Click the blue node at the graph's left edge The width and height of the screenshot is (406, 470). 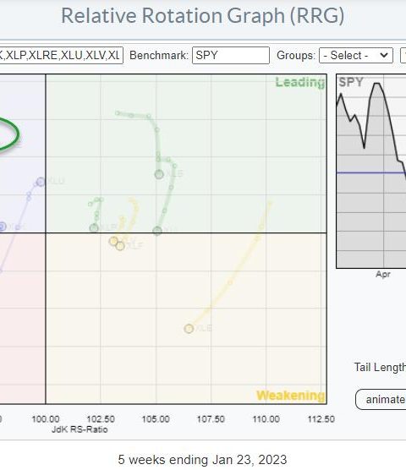(2, 227)
